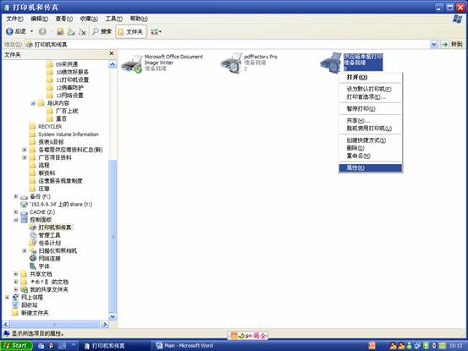Screen dimensions: 468x351
Task: Choose 打开(O) in the context menu
Action: (x=371, y=78)
